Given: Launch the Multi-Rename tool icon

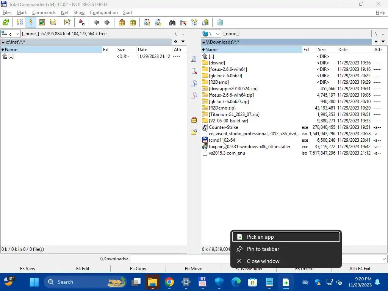Looking at the screenshot, I should pos(183,22).
